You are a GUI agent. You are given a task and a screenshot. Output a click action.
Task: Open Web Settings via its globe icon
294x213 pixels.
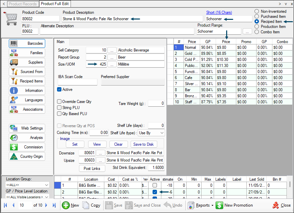(x=14, y=128)
